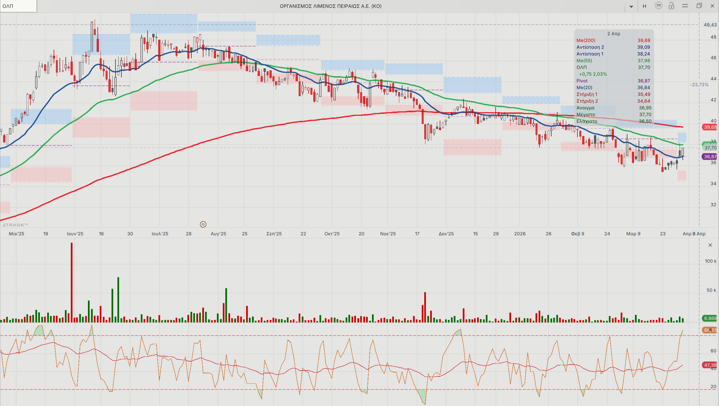Image resolution: width=719 pixels, height=406 pixels.
Task: Open the double-line menu icon
Action: tap(685, 6)
